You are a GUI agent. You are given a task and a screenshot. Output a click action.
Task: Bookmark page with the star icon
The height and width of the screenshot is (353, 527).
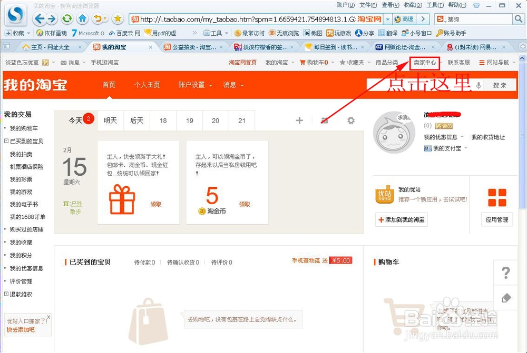coord(118,19)
